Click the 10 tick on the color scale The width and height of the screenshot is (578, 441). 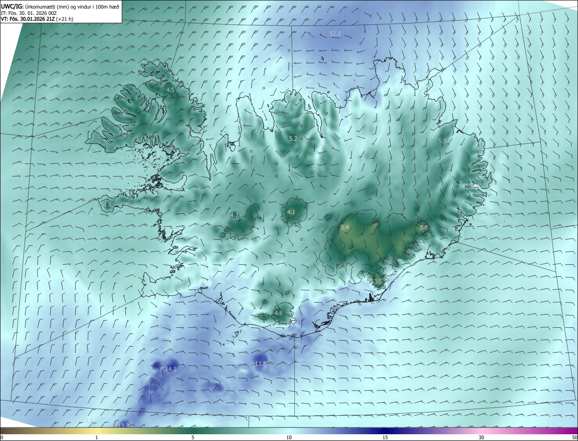coord(289,437)
